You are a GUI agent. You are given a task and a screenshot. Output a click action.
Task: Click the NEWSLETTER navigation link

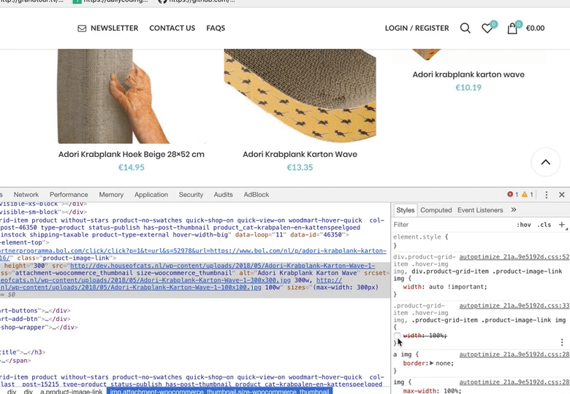point(114,28)
